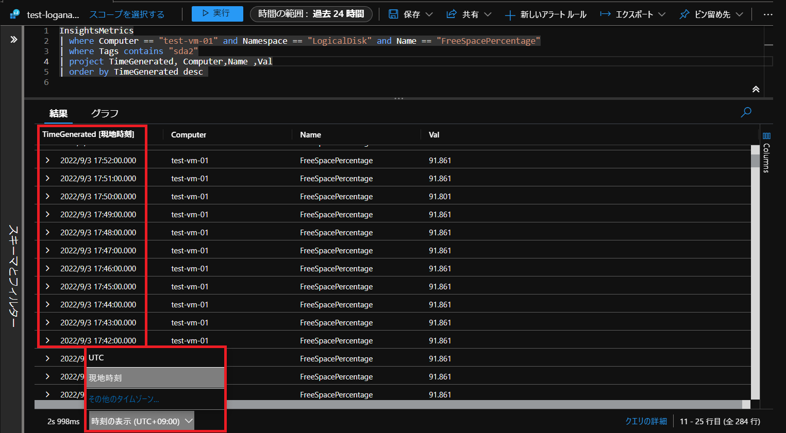Expand the ピン留め先 dropdown chevron
786x433 pixels.
740,14
